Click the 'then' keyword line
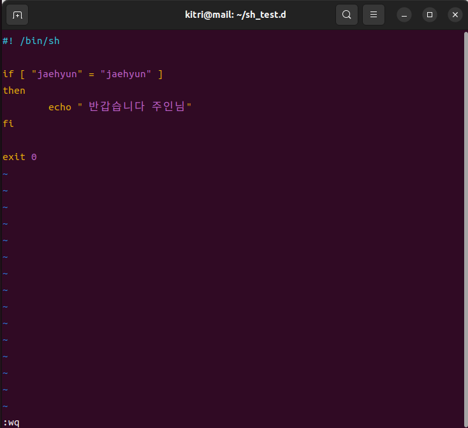Screen dimensions: 468x428 pos(14,91)
